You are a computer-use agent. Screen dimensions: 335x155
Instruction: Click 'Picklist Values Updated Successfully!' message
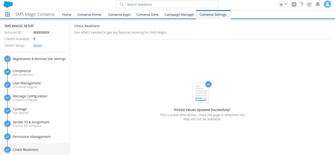(202, 110)
